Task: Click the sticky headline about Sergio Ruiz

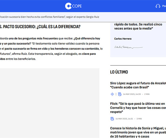Action: (50, 17)
